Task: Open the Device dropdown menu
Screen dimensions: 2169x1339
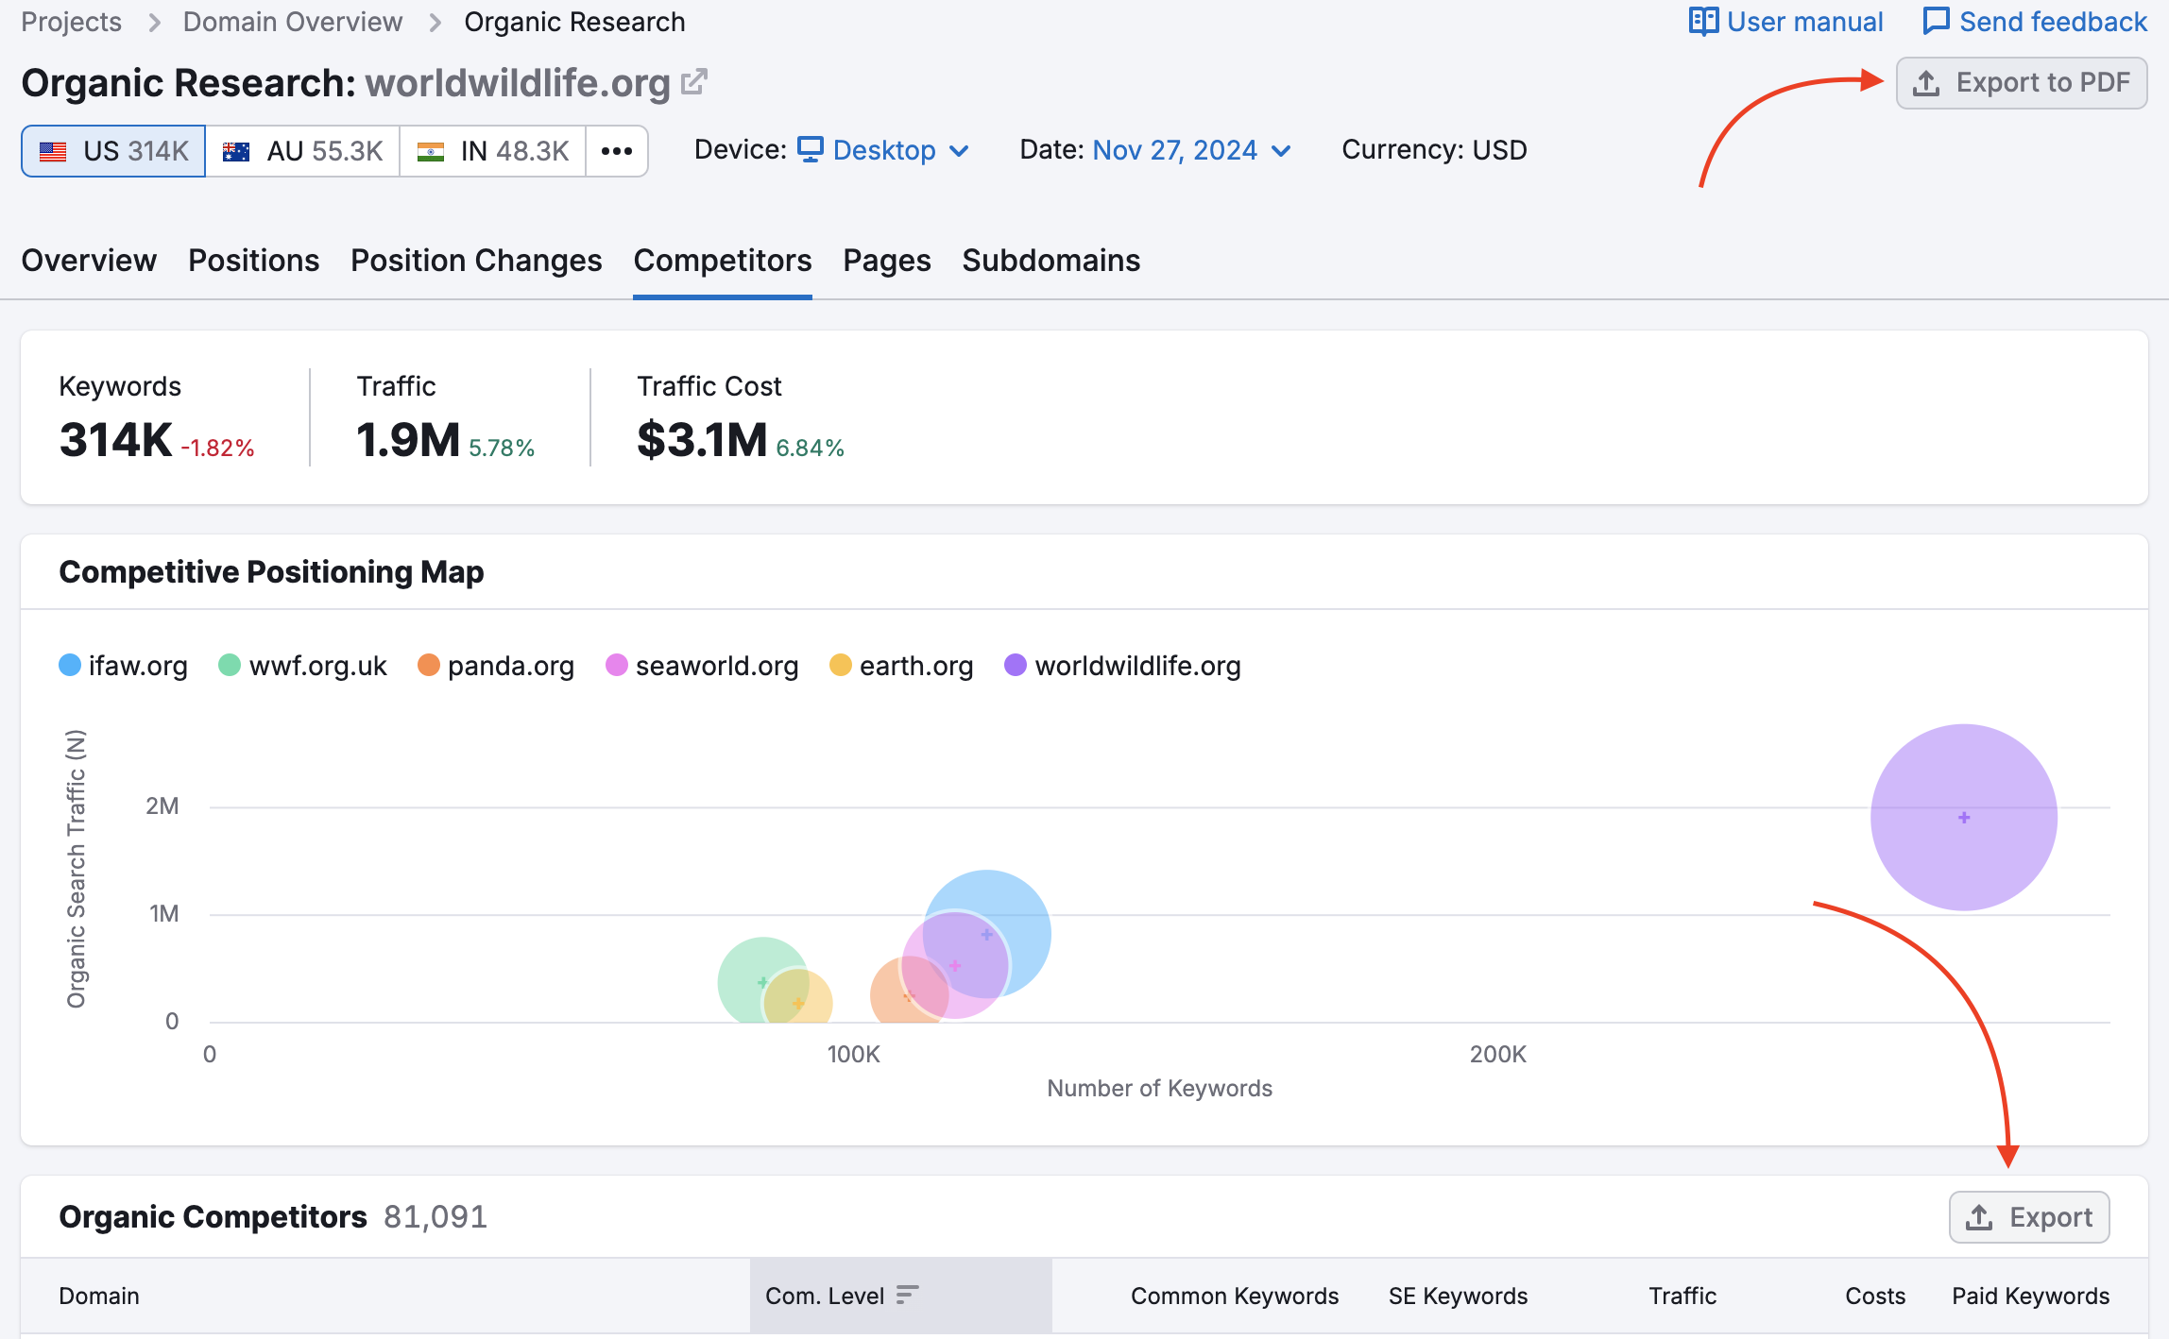Action: [893, 150]
